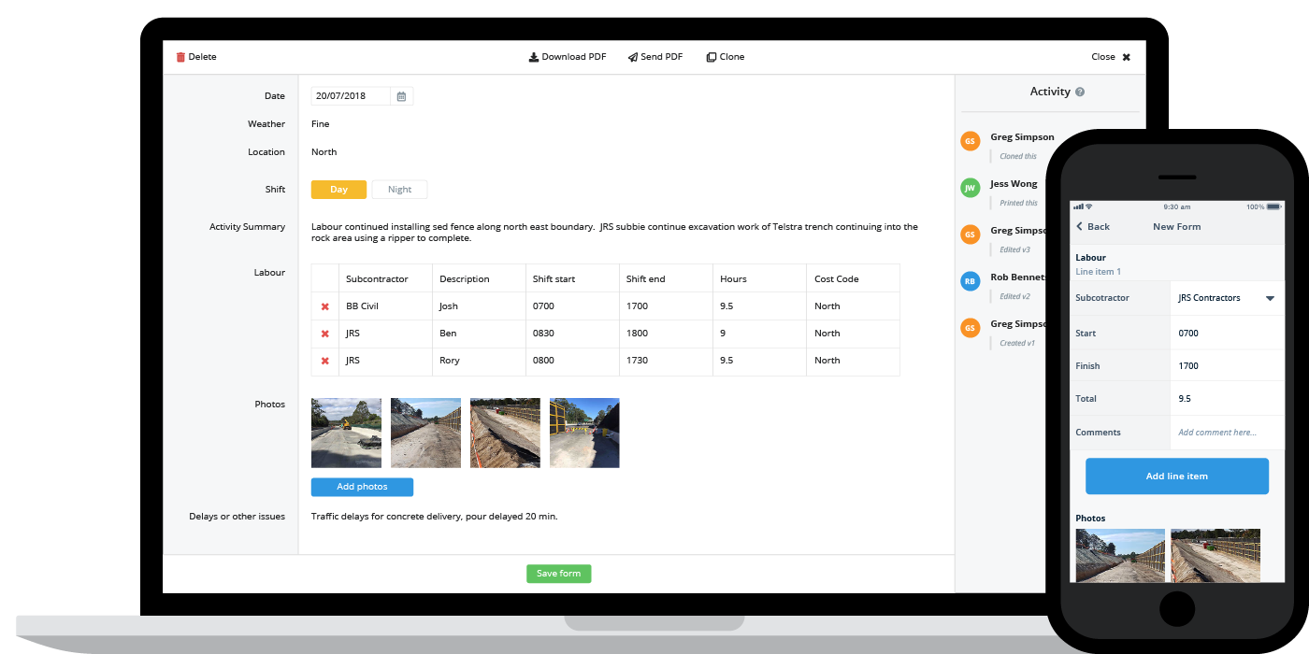
Task: Click the Download PDF icon
Action: tap(534, 57)
